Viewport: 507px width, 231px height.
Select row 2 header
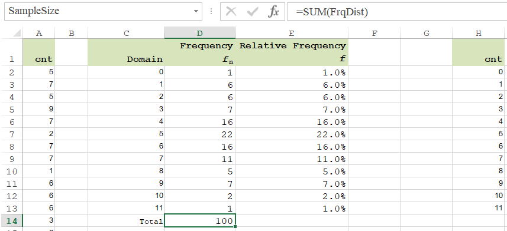[x=12, y=72]
